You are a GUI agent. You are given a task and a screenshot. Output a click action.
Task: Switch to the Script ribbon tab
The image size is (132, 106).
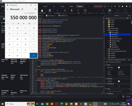[x=63, y=6]
